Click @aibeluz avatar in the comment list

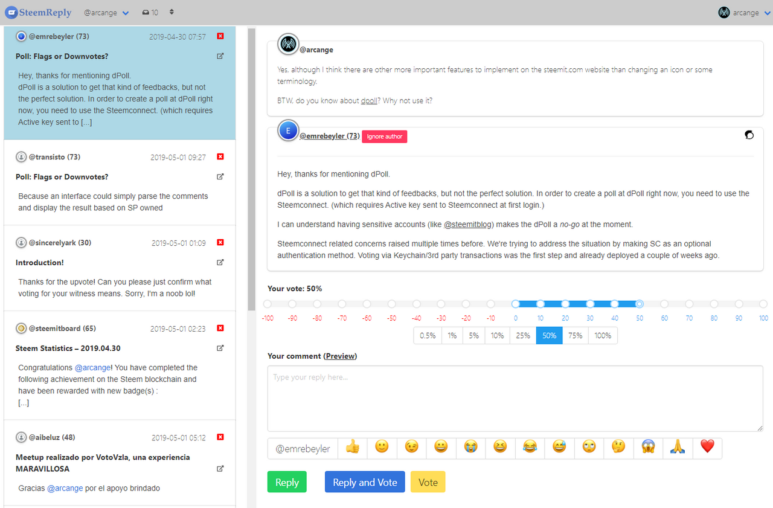pyautogui.click(x=21, y=437)
